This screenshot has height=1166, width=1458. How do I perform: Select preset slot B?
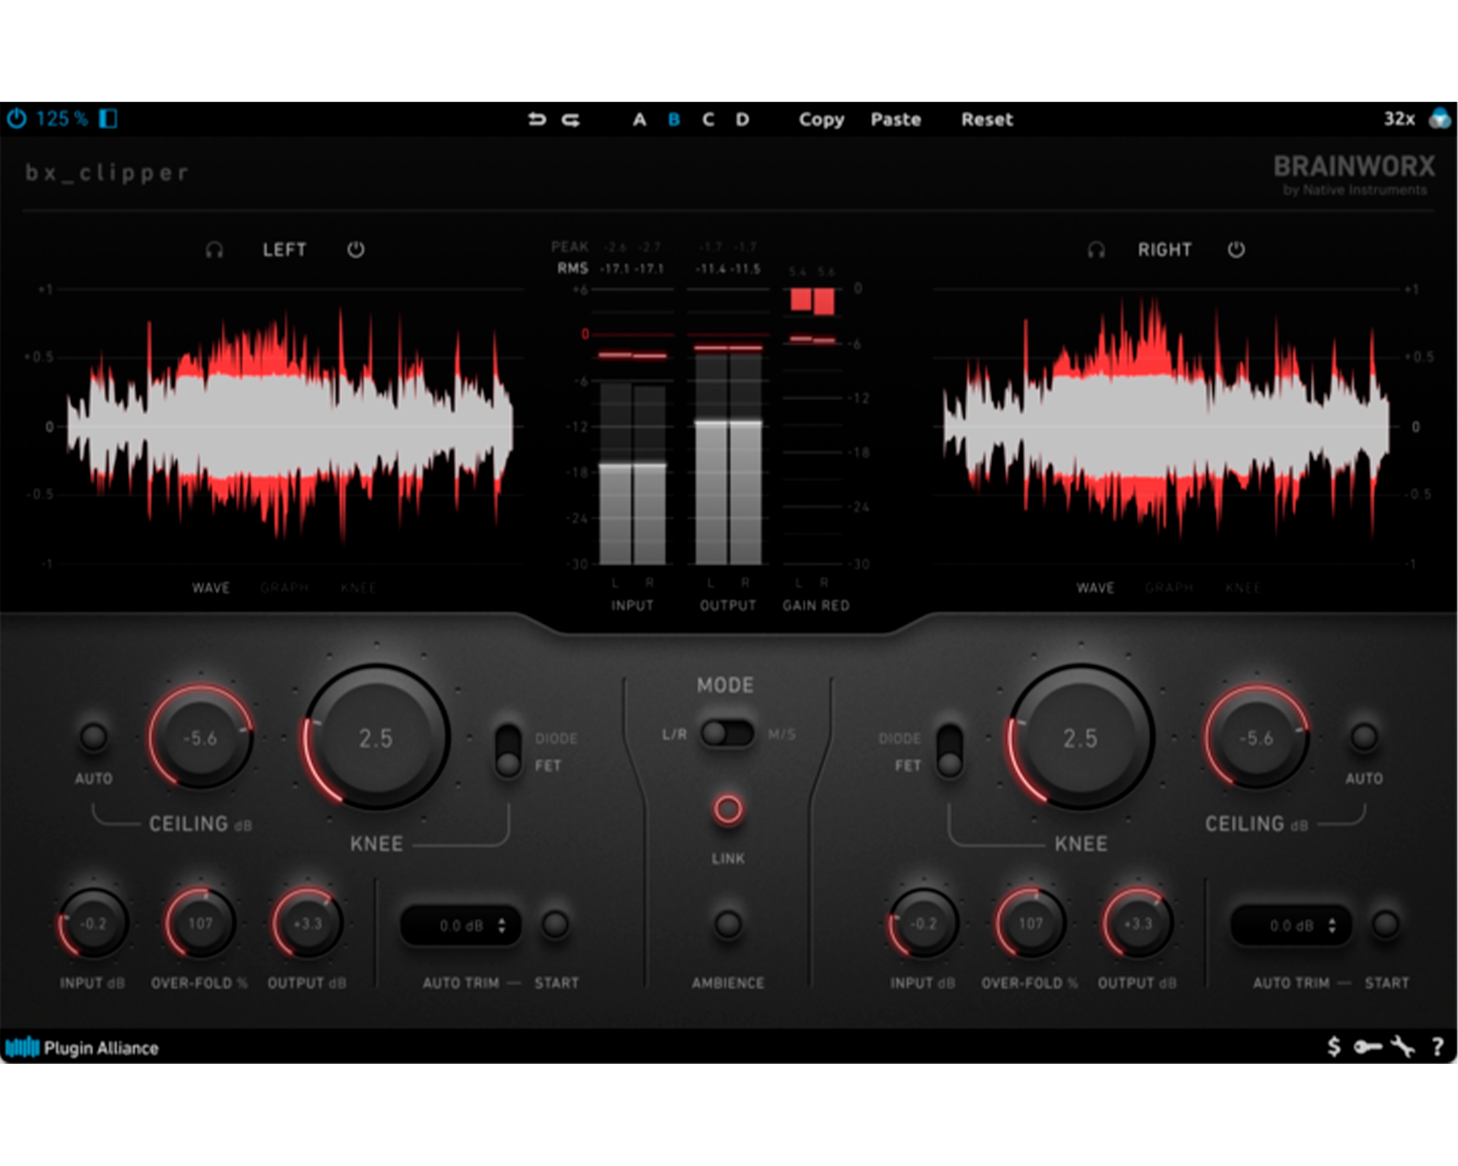(x=673, y=120)
